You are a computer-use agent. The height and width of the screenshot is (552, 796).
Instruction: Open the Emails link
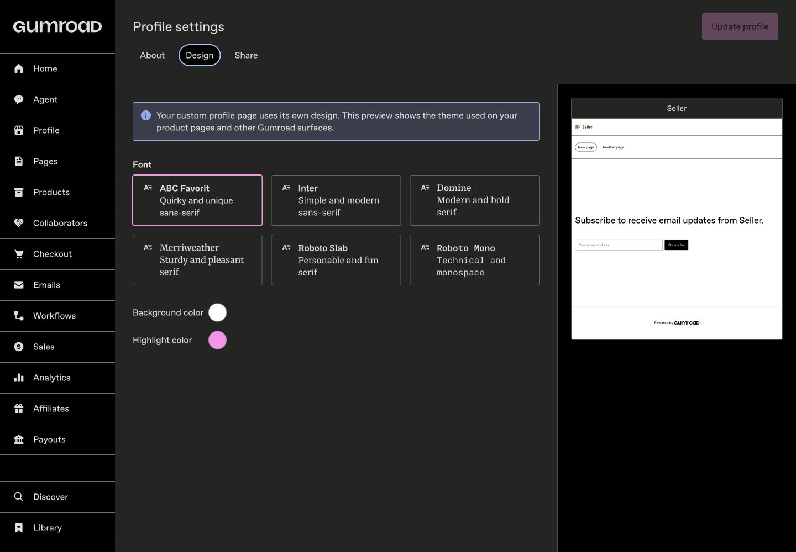pos(57,285)
